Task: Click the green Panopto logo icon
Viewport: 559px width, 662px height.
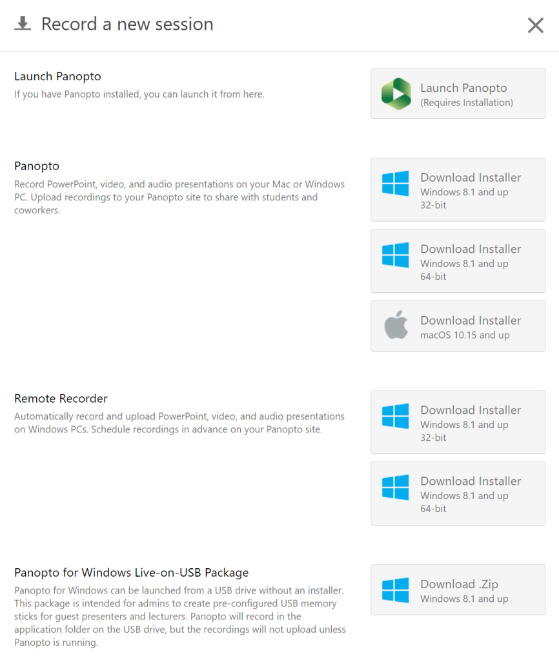Action: point(396,94)
